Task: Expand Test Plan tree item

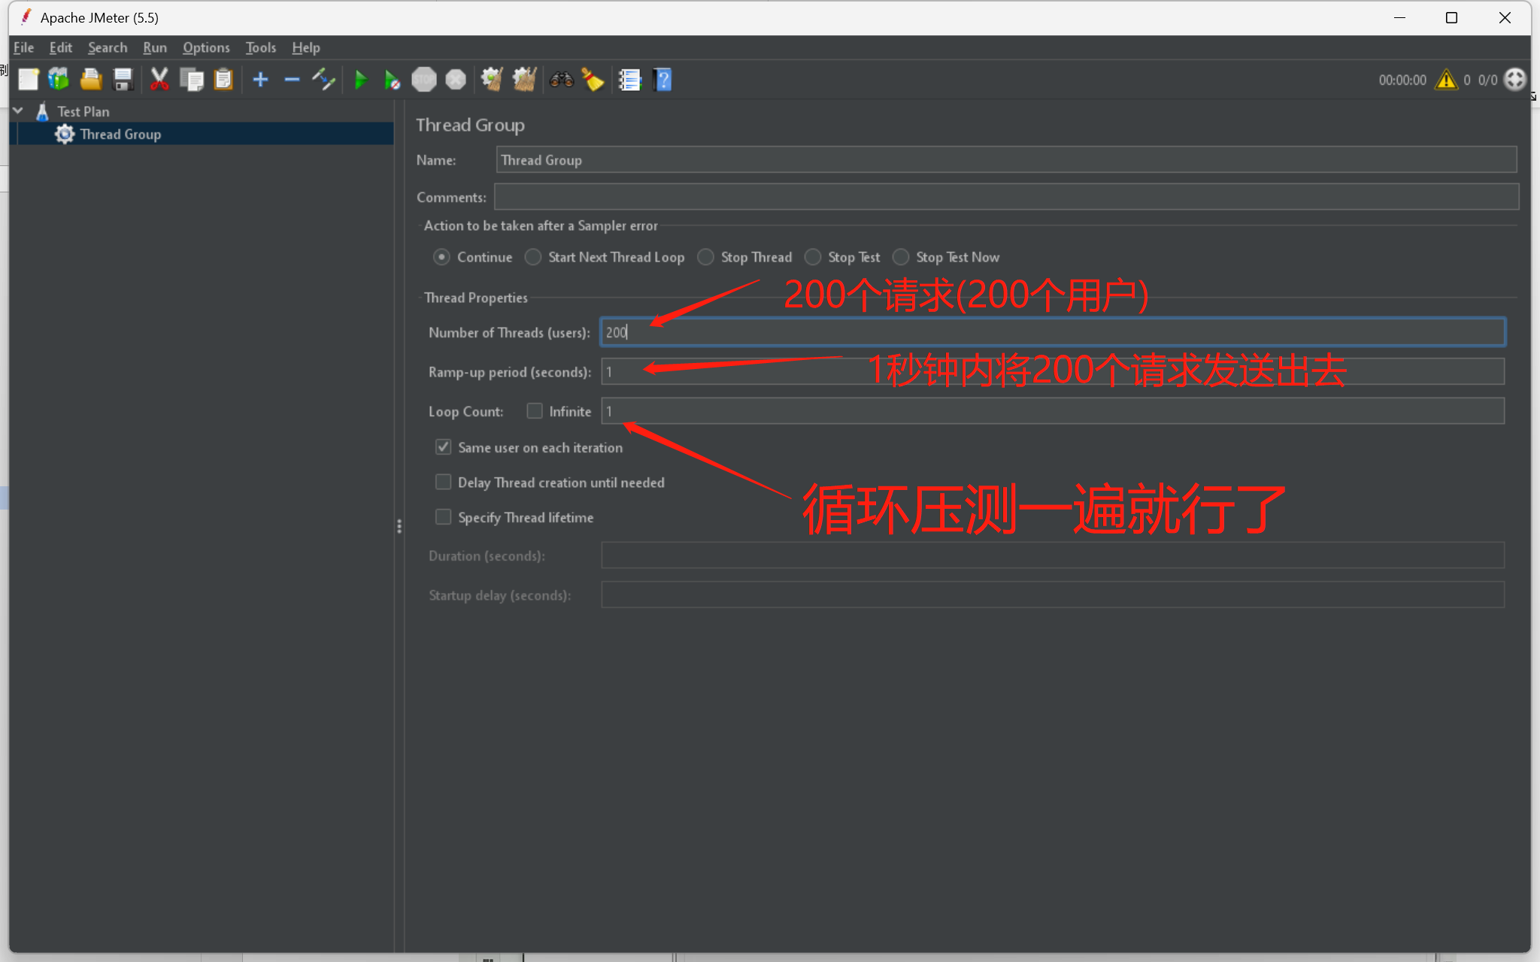Action: [x=17, y=110]
